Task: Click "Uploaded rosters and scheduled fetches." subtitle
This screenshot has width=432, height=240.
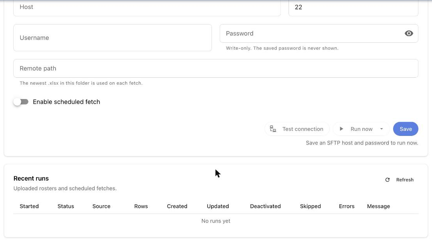Action: coord(65,188)
